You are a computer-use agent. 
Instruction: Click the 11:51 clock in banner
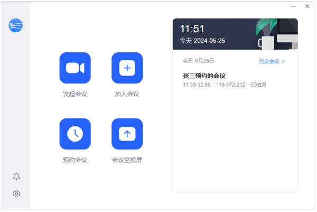[x=192, y=29]
